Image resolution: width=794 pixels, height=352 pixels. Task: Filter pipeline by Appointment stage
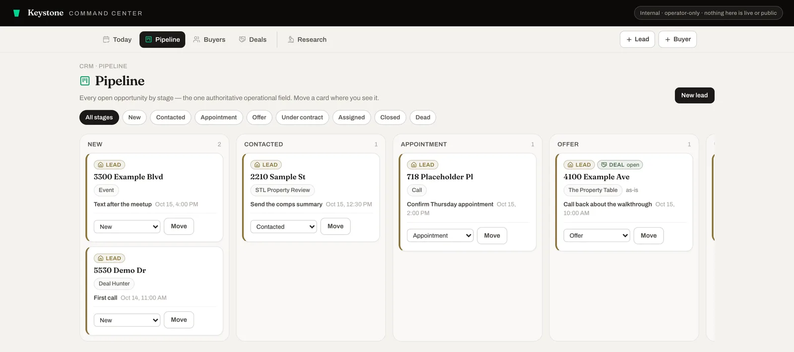[219, 117]
